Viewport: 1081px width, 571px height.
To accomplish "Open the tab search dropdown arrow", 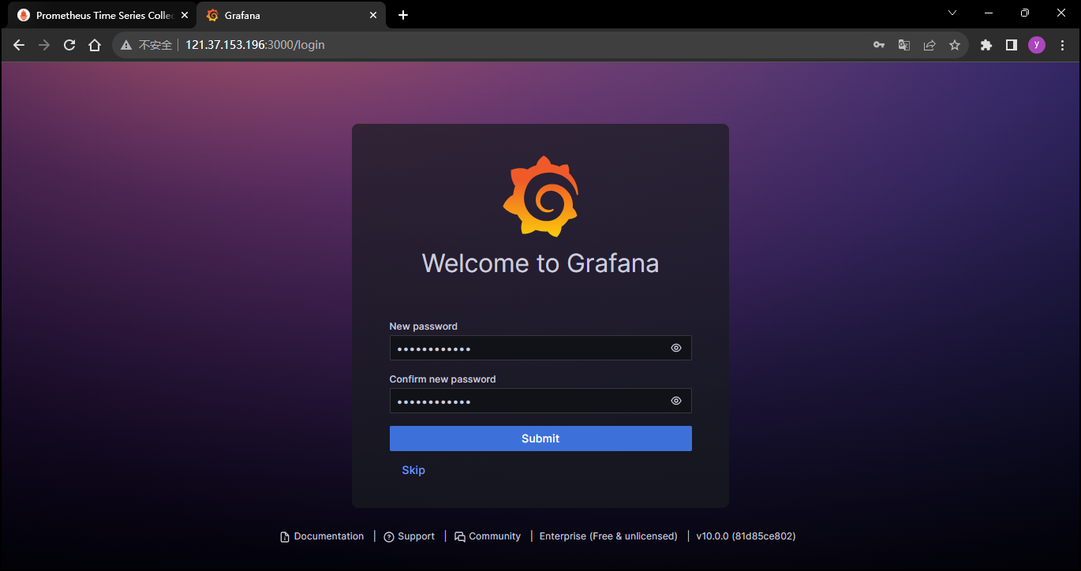I will tap(952, 13).
